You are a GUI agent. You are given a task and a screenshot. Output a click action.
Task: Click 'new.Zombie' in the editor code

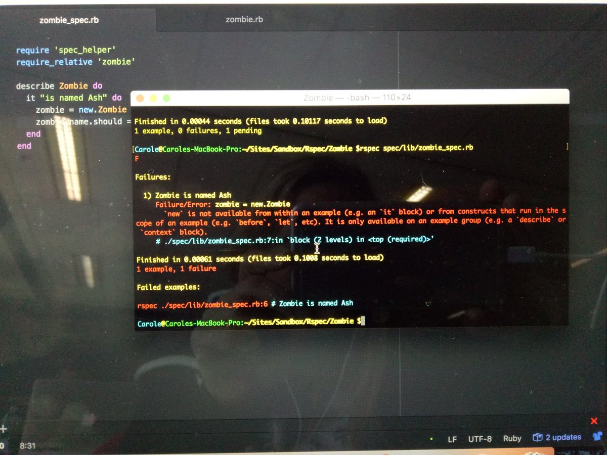[x=103, y=110]
